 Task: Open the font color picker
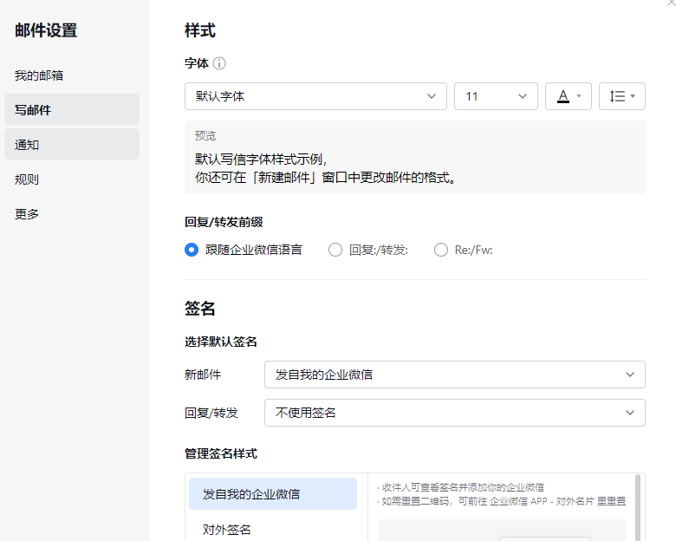pyautogui.click(x=569, y=96)
